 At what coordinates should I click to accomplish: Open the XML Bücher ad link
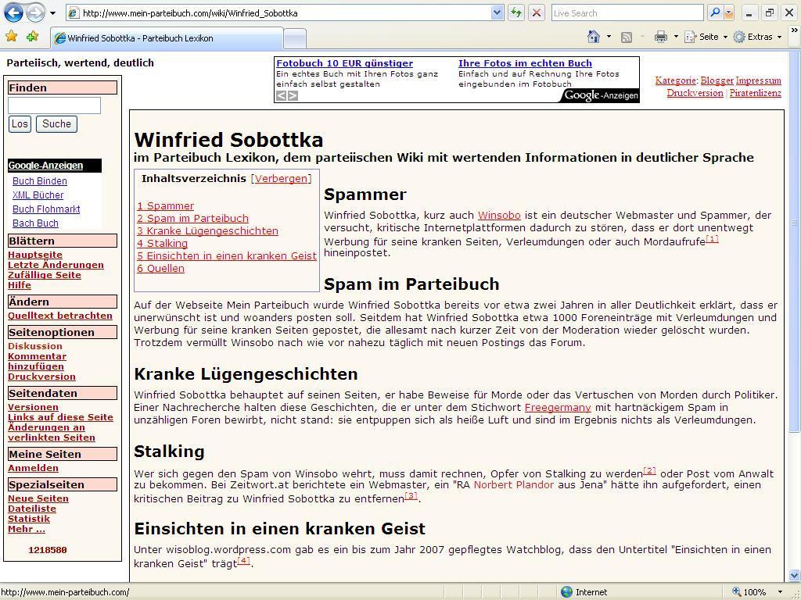(x=38, y=195)
